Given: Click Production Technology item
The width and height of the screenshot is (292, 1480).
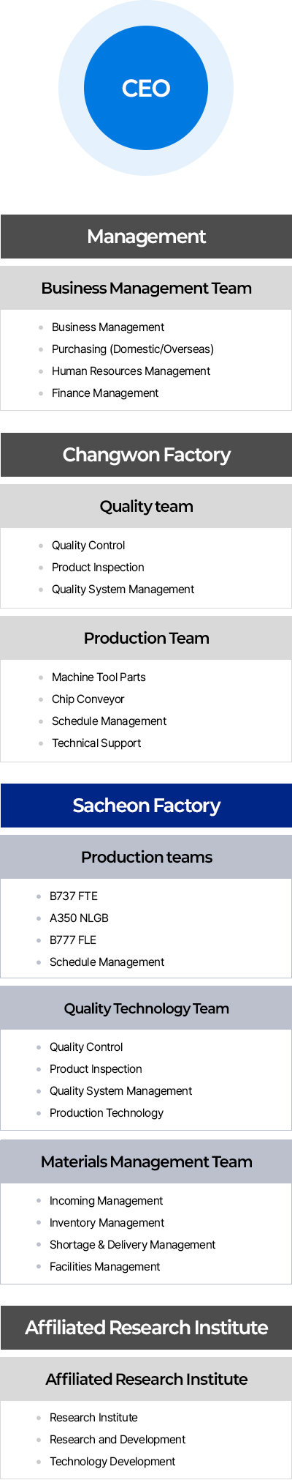Looking at the screenshot, I should pos(107,1113).
